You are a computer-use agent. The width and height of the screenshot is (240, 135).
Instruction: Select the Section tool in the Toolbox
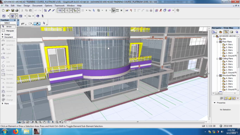(8, 79)
